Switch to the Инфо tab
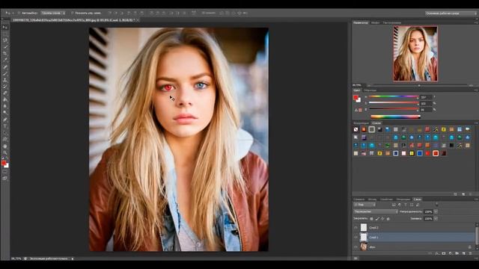Screen dimensions: 479x269 click(376, 22)
